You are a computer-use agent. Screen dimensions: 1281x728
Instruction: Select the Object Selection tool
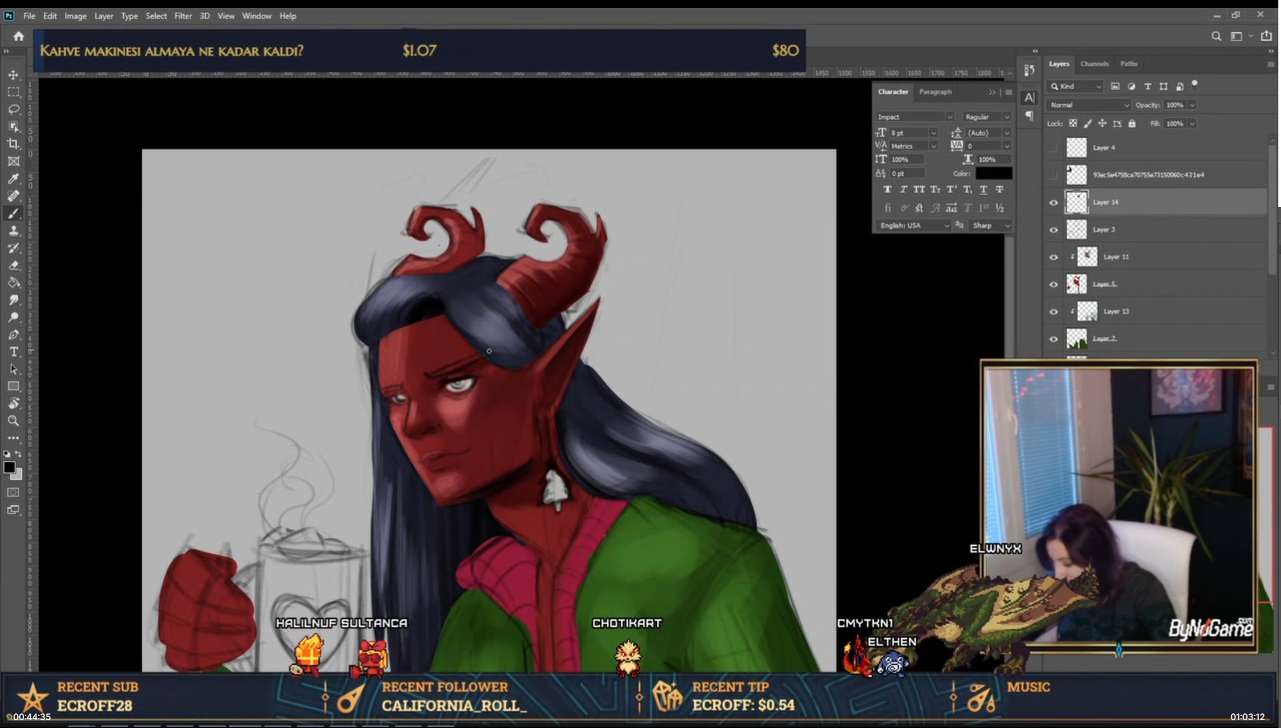13,126
